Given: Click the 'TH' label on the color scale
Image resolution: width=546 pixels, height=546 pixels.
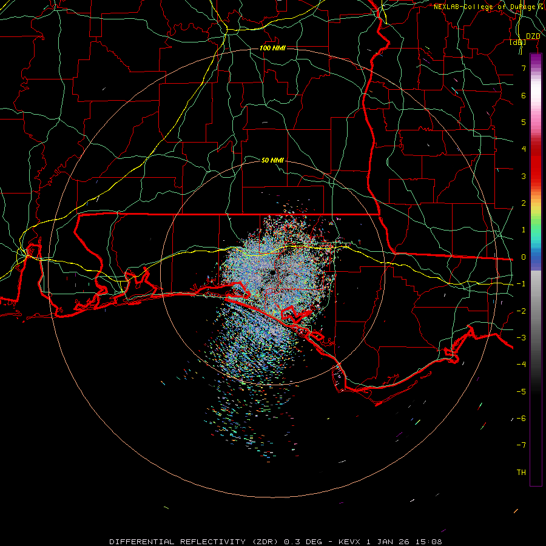Looking at the screenshot, I should click(x=521, y=473).
